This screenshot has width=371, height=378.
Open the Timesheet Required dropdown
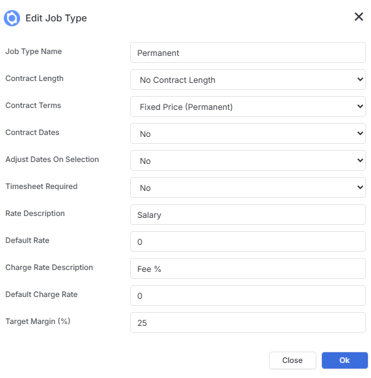[248, 188]
